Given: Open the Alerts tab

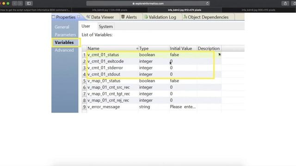Looking at the screenshot, I should 131,17.
